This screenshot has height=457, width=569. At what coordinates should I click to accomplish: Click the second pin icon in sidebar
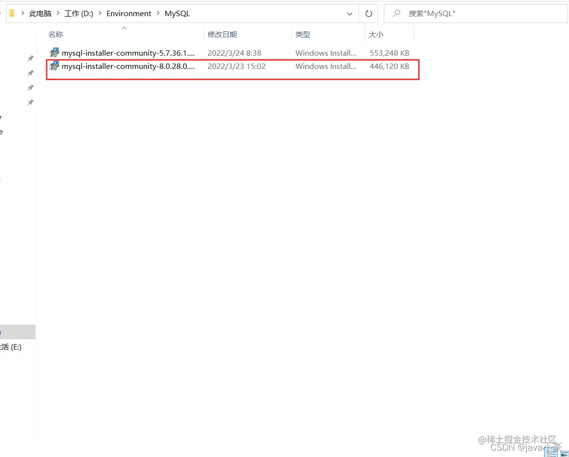[30, 73]
